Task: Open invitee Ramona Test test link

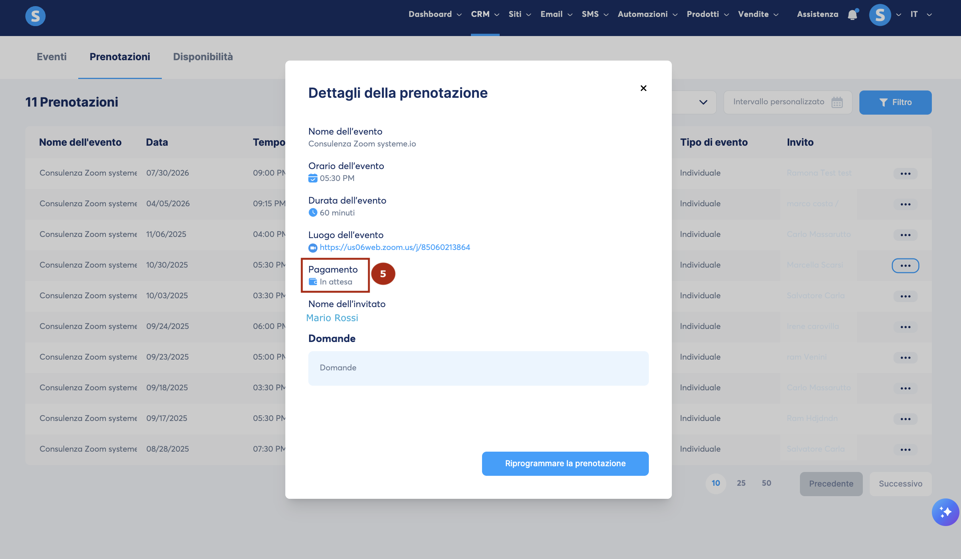Action: tap(819, 173)
